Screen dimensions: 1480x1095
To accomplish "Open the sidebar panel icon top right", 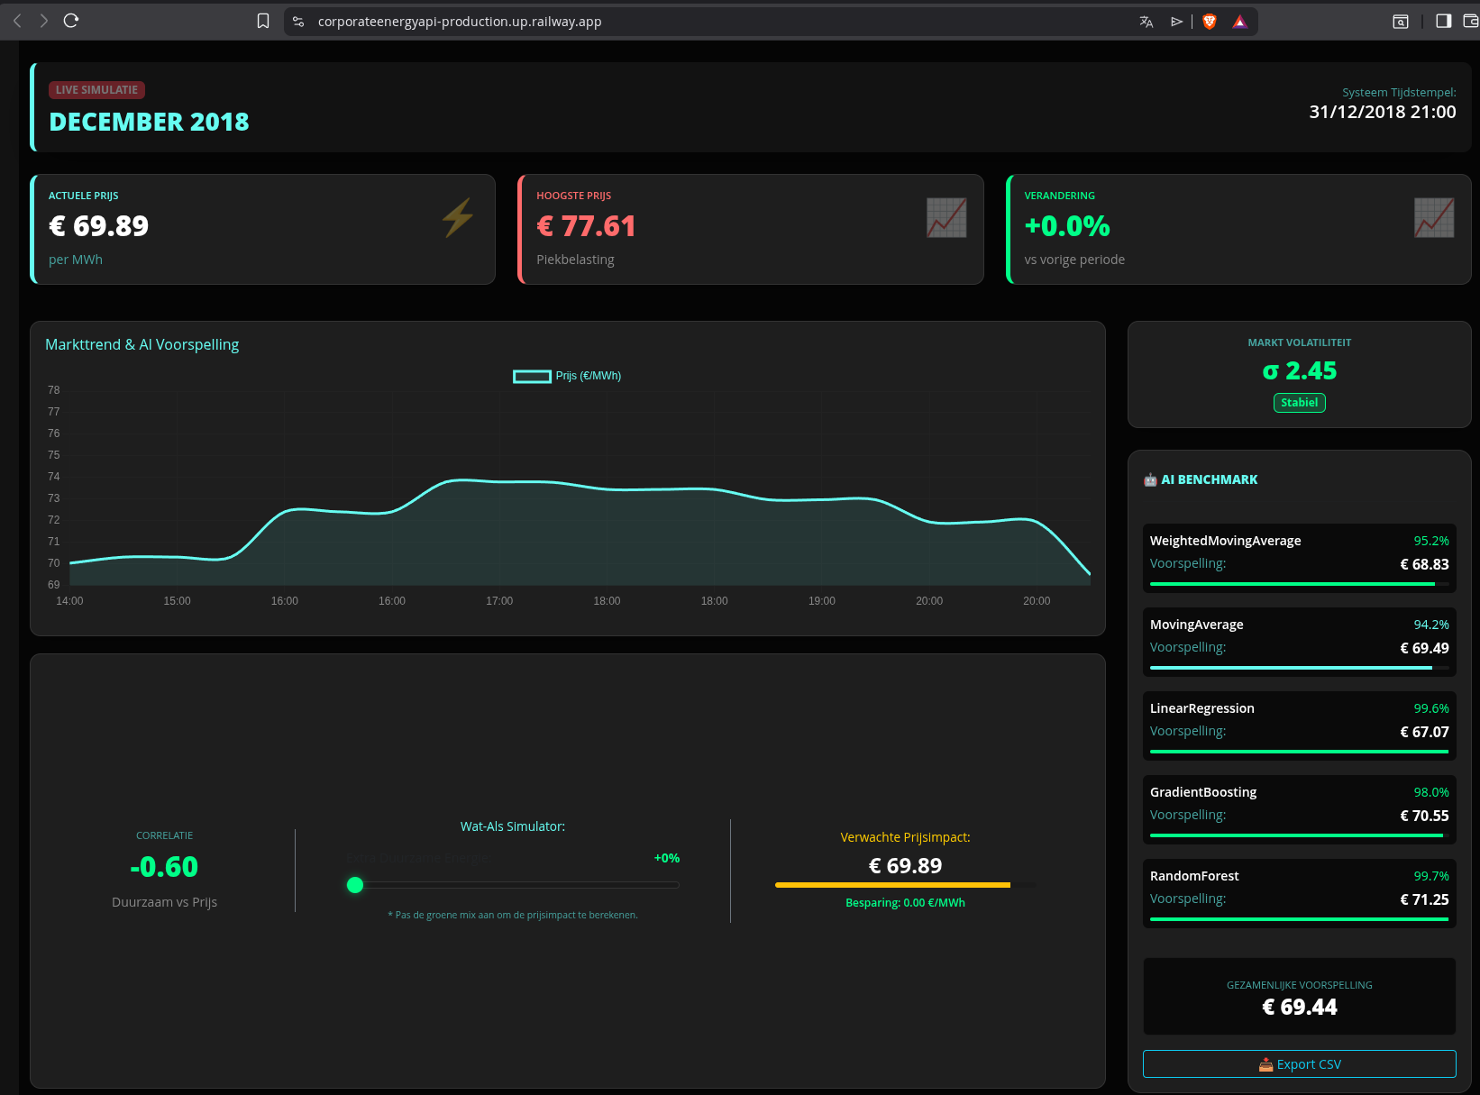I will tap(1441, 21).
